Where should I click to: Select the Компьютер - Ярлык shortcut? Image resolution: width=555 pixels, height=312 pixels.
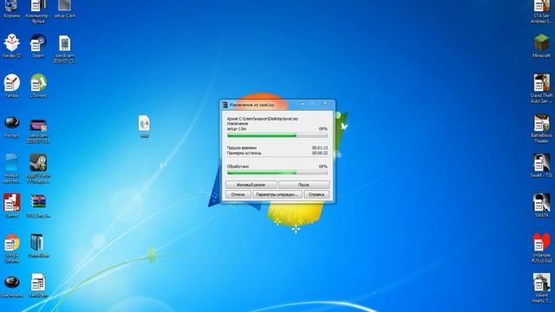click(38, 10)
